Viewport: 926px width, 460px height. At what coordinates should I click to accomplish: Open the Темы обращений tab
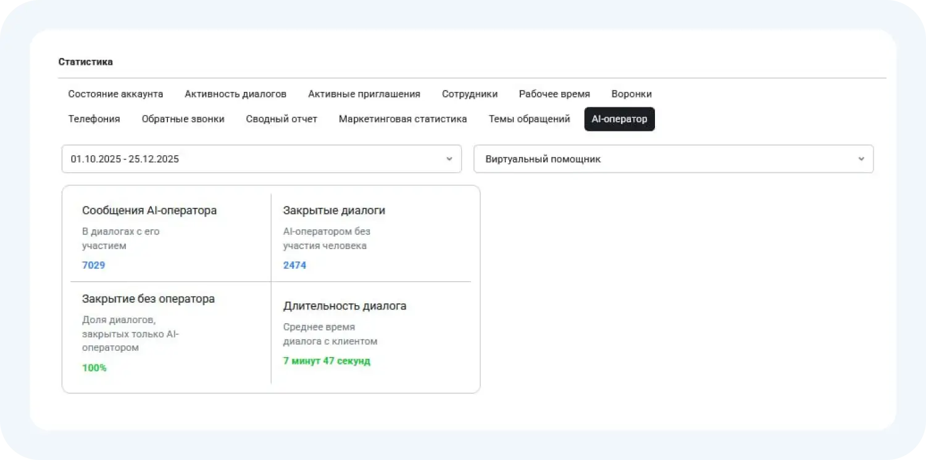point(529,119)
